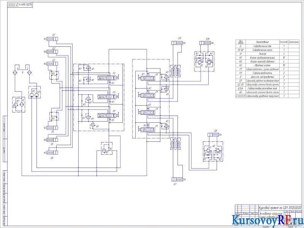Click title 'Курсовой проект по СДМ 30.00.00.00'

coord(280,207)
